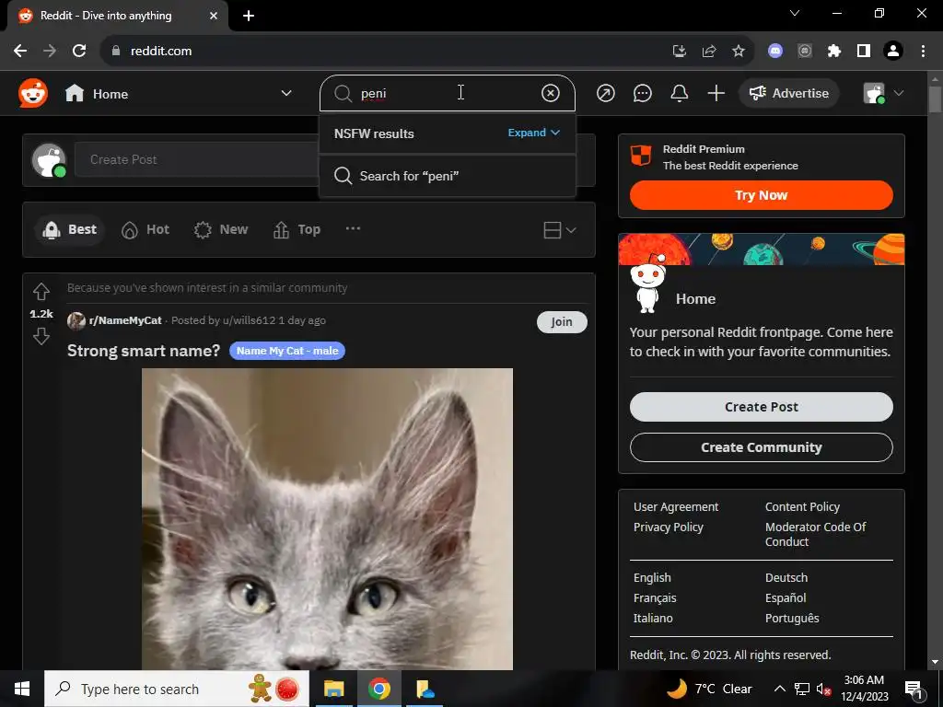This screenshot has height=707, width=943.
Task: Open the Chrome tab search chevron
Action: pos(795,13)
